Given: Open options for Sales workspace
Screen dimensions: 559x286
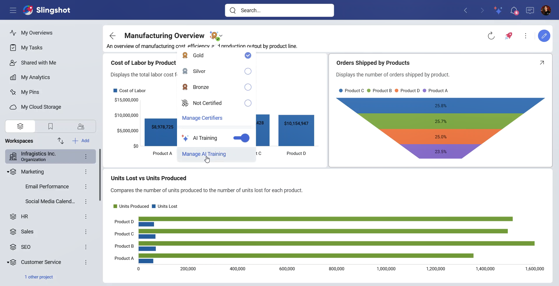Looking at the screenshot, I should click(86, 232).
